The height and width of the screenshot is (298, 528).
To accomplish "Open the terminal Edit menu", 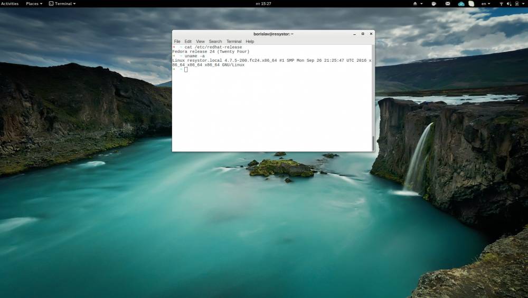I will pyautogui.click(x=188, y=41).
